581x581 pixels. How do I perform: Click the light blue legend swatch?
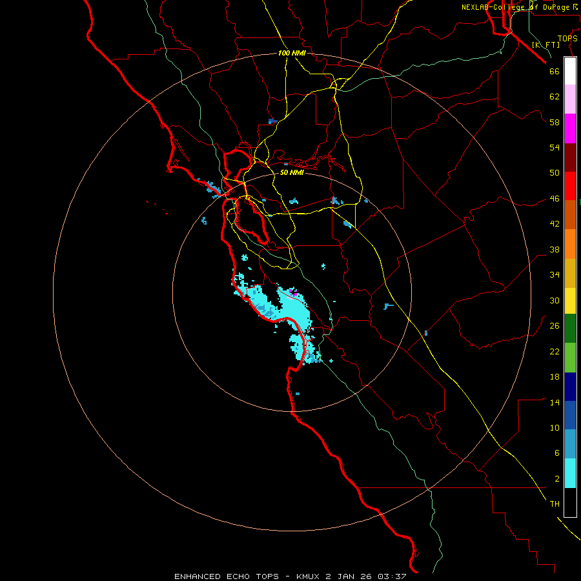pyautogui.click(x=570, y=444)
